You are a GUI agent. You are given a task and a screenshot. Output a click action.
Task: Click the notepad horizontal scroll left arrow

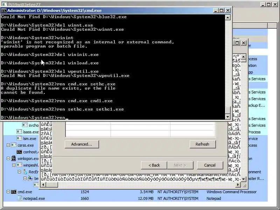click(43, 185)
